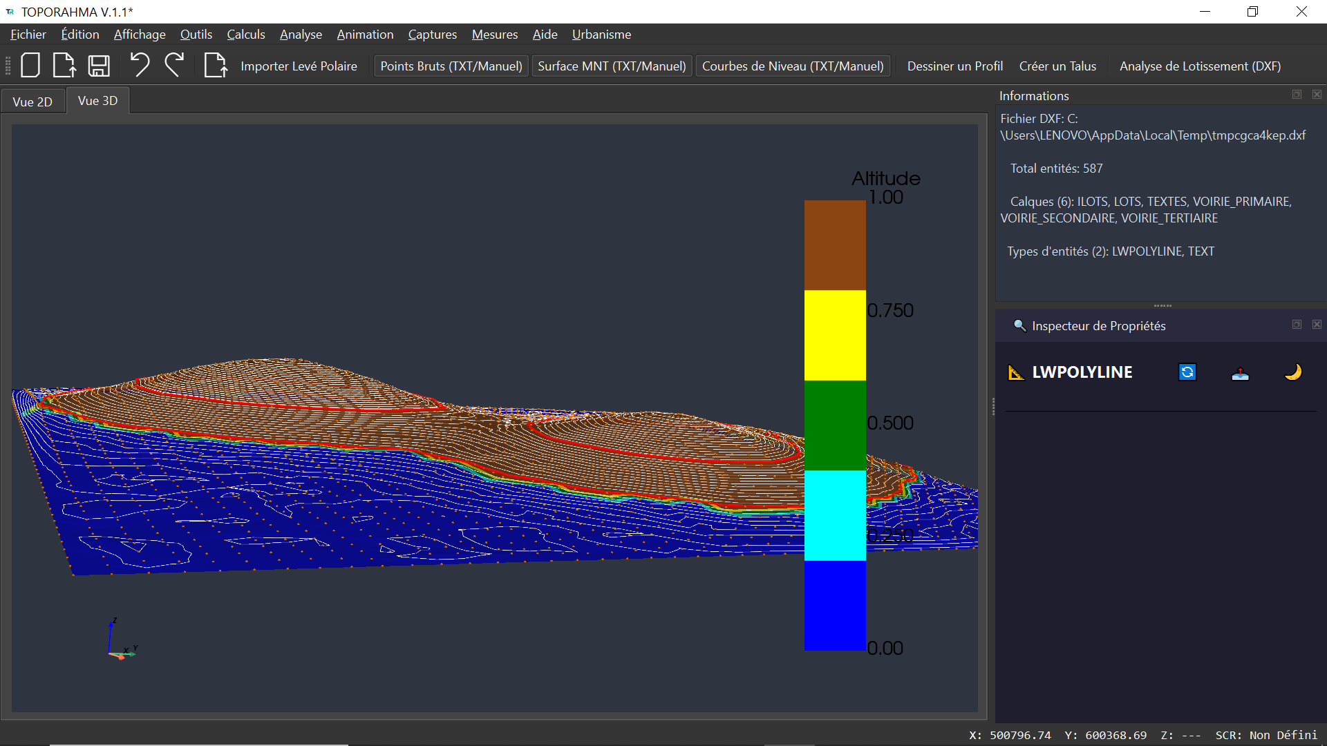Save project with the floppy disk icon
1327x746 pixels.
click(99, 66)
